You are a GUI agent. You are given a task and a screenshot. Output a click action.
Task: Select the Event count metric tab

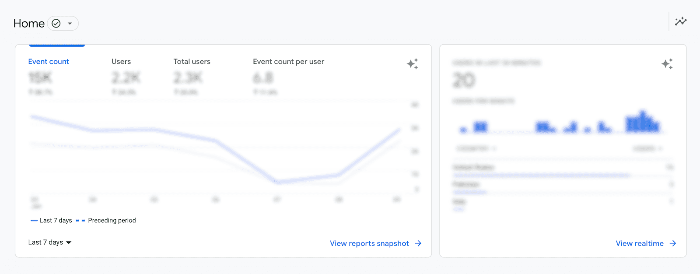pos(49,62)
